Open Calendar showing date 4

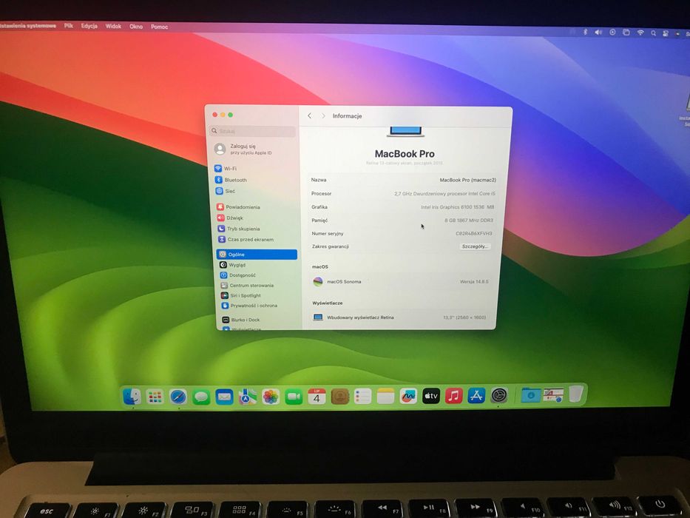pyautogui.click(x=317, y=397)
